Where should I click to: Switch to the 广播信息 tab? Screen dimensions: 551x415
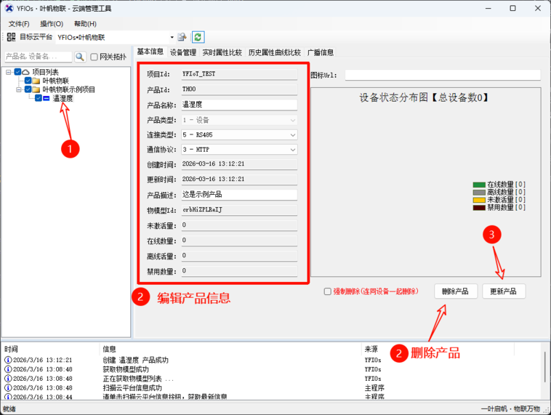click(x=320, y=52)
